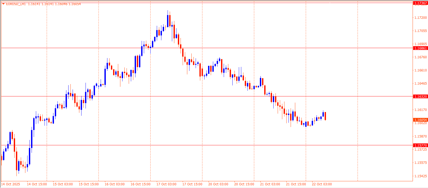Click the 17 Oct 03:00 time label
Viewport: 428px width, 188px height.
click(x=166, y=184)
